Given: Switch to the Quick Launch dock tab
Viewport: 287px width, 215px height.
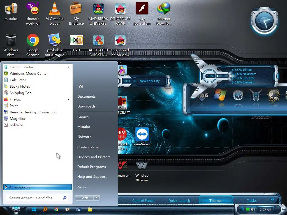Looking at the screenshot, I should pos(179,200).
